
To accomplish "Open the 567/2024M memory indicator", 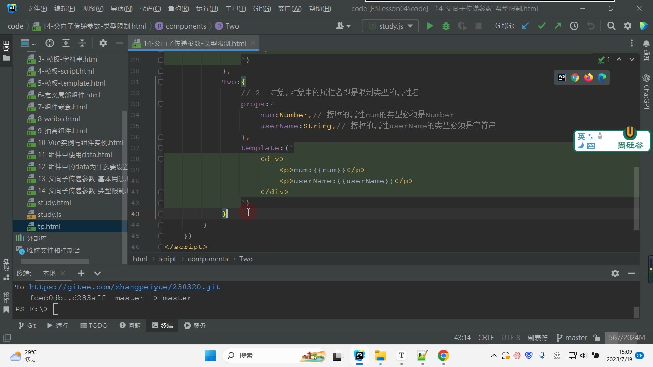I will (x=627, y=338).
